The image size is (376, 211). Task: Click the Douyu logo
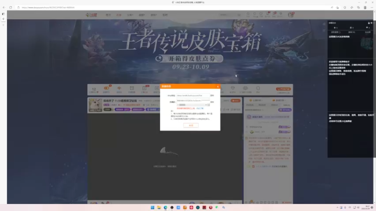pos(91,15)
